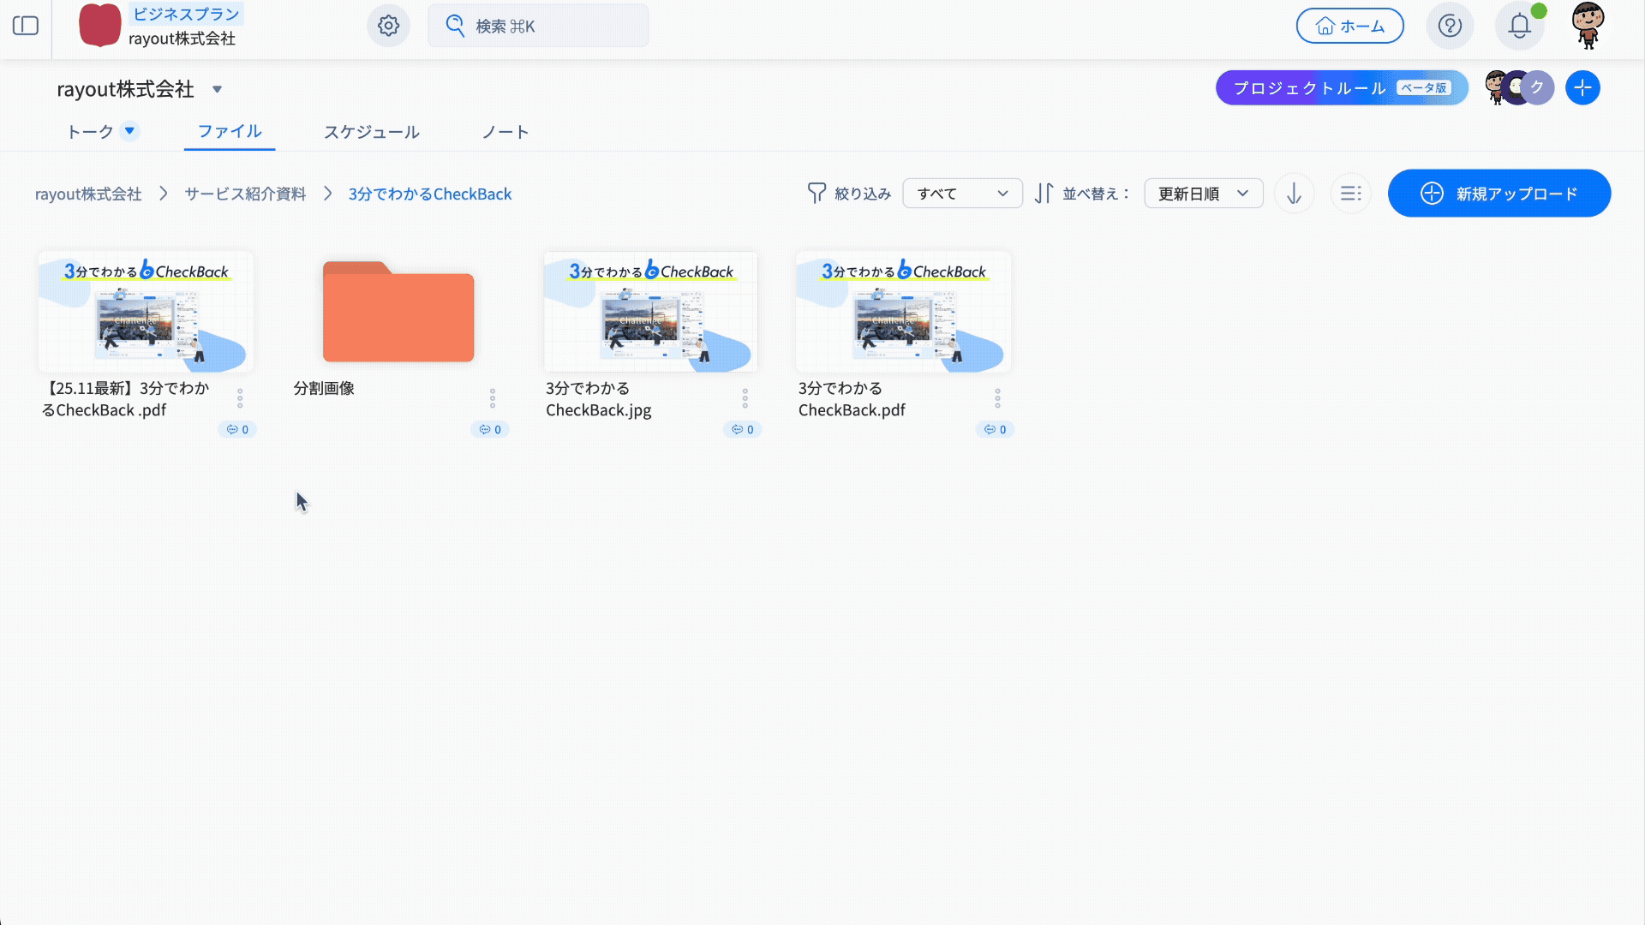
Task: Go to サービス紹介資料 in breadcrumb
Action: [245, 194]
